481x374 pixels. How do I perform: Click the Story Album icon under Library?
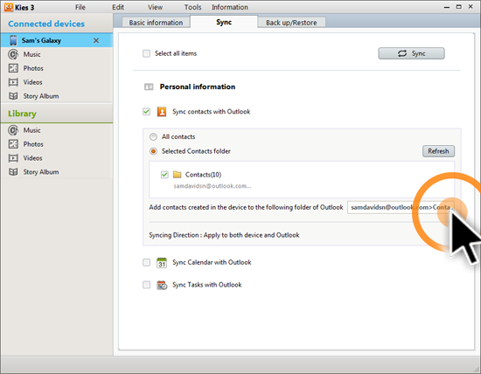pyautogui.click(x=13, y=171)
